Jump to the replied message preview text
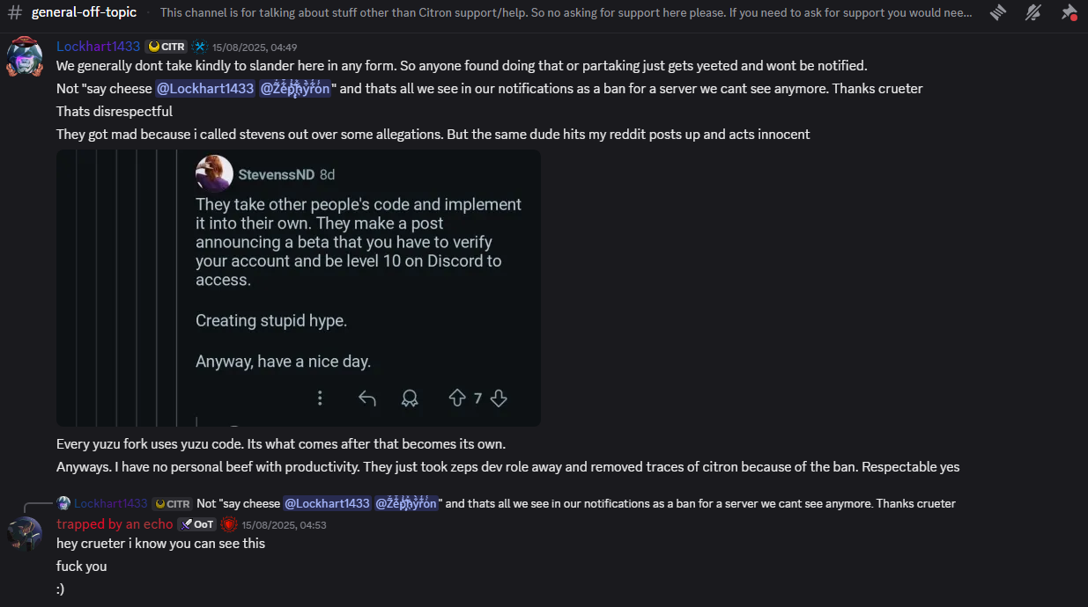Image resolution: width=1088 pixels, height=607 pixels. [x=576, y=504]
